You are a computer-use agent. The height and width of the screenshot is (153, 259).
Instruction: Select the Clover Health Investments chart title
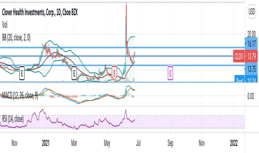[x=40, y=13]
